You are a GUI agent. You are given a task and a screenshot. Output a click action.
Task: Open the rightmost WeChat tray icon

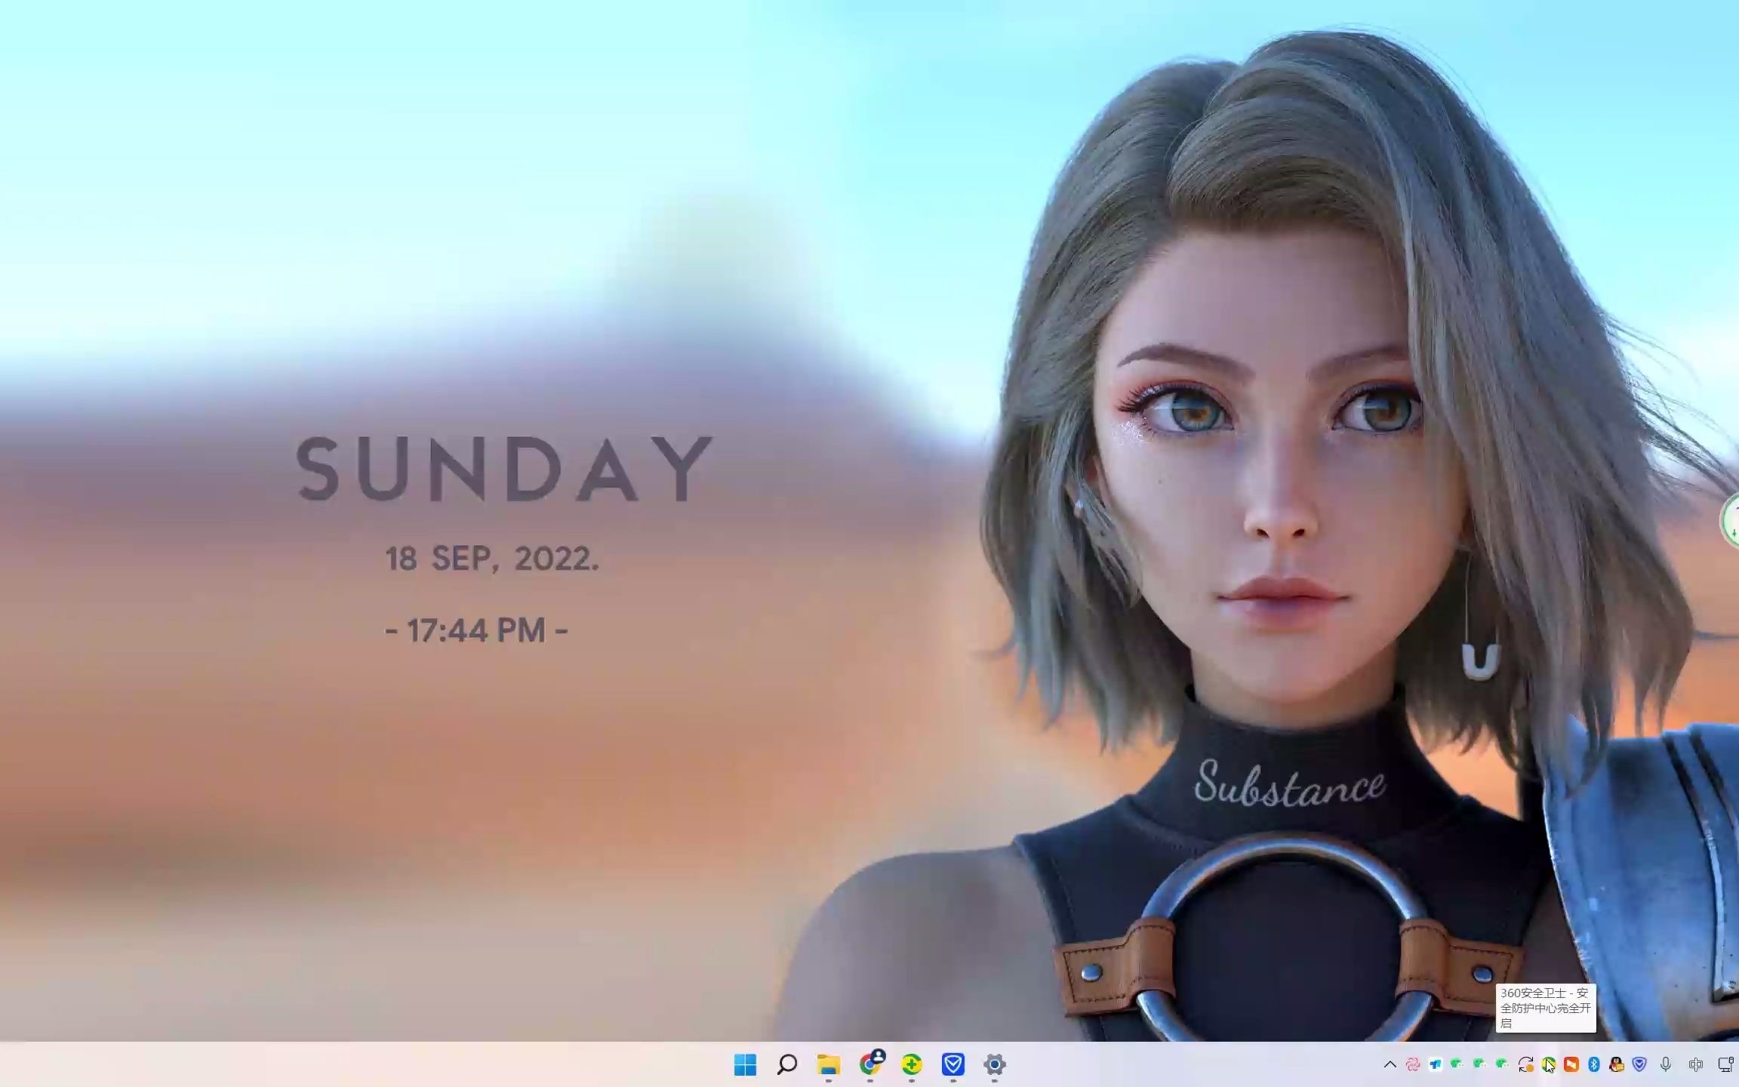(x=1503, y=1064)
